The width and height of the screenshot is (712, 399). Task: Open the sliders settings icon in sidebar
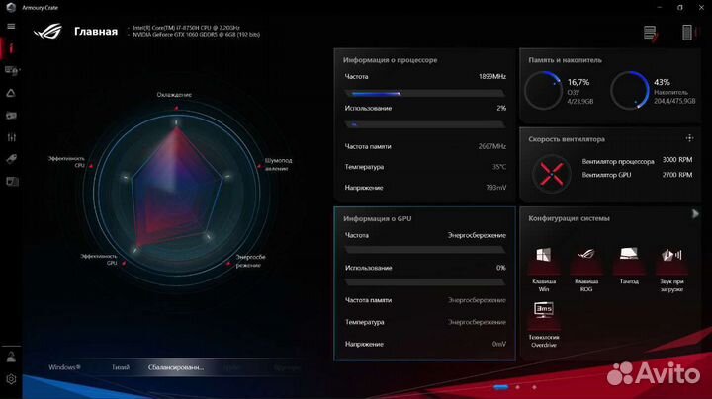pyautogui.click(x=12, y=137)
